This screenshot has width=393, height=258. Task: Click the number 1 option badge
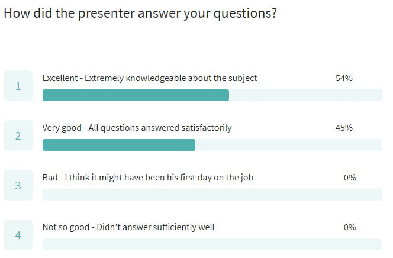click(18, 86)
